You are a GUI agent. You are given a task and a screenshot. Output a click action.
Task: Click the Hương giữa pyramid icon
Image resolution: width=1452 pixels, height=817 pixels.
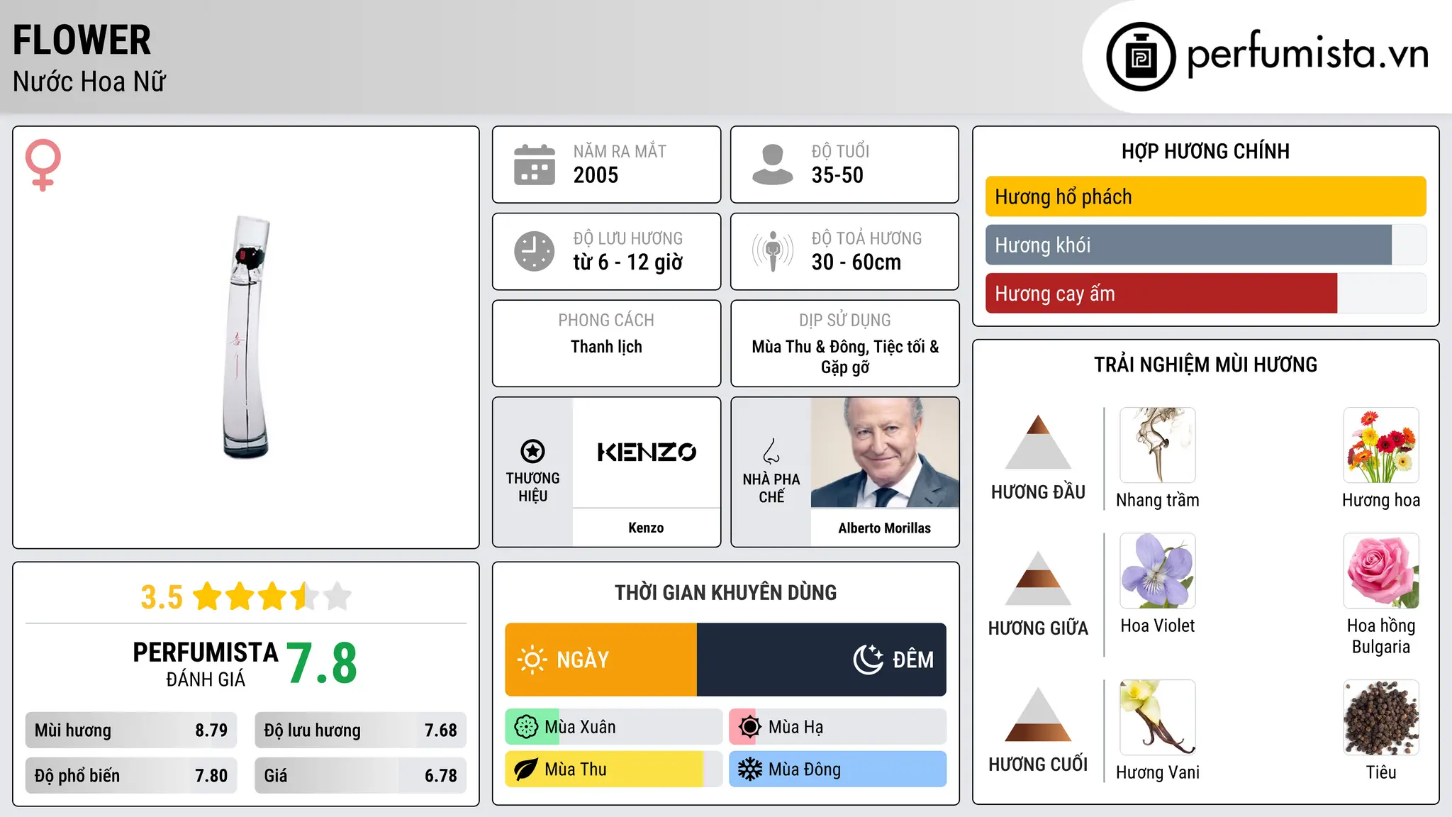point(1038,578)
